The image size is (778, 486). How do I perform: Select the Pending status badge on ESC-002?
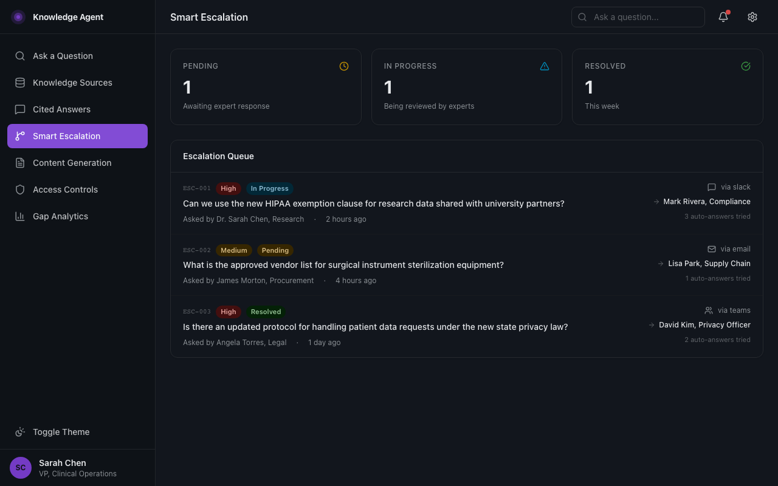[x=275, y=250]
